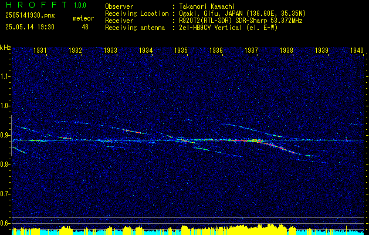Viewport: 369px width, 235px height.
Task: Click time marker 1938
Action: click(287, 50)
